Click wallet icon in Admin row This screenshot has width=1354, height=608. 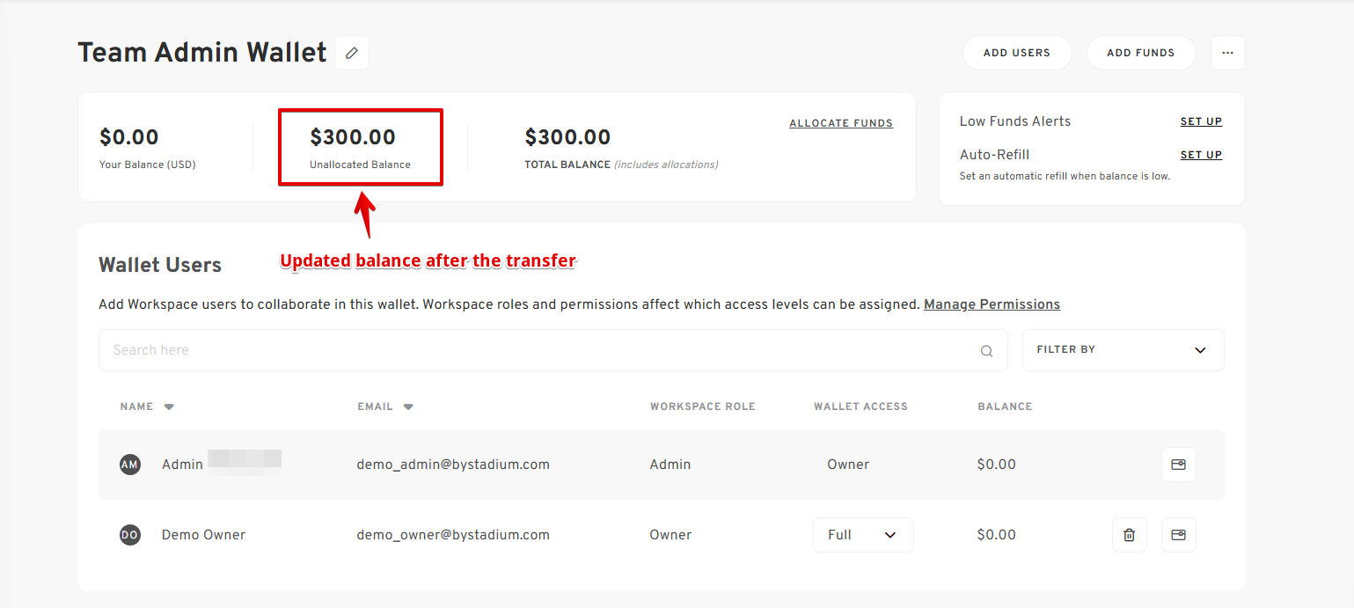pyautogui.click(x=1178, y=465)
